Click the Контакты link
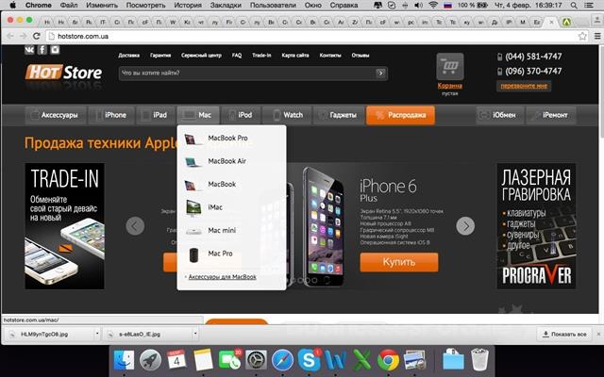Screen dimensions: 604x377 [x=330, y=56]
